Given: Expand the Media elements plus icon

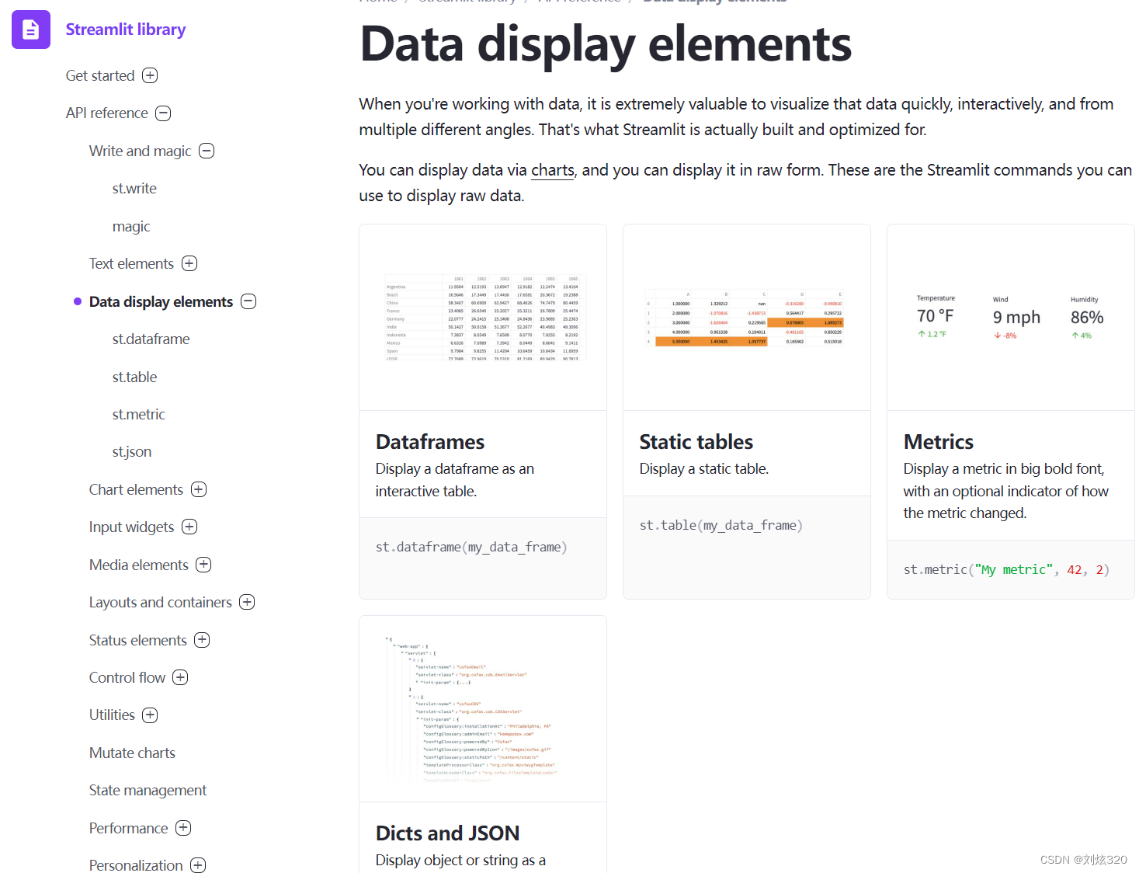Looking at the screenshot, I should pyautogui.click(x=203, y=565).
